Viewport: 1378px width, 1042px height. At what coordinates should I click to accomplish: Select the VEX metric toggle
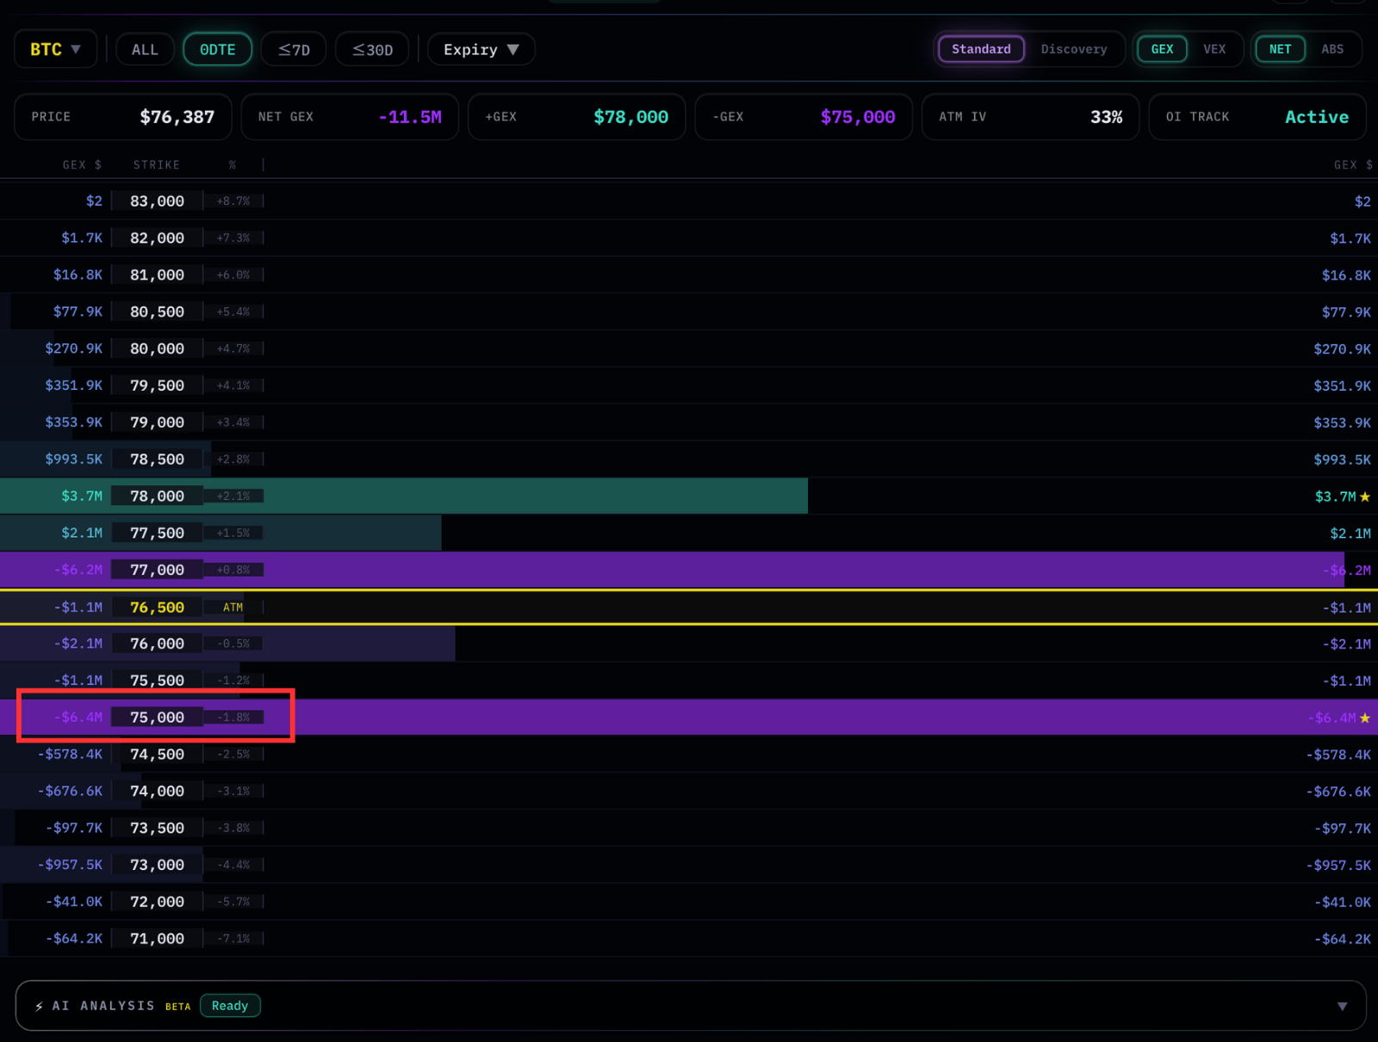tap(1214, 49)
